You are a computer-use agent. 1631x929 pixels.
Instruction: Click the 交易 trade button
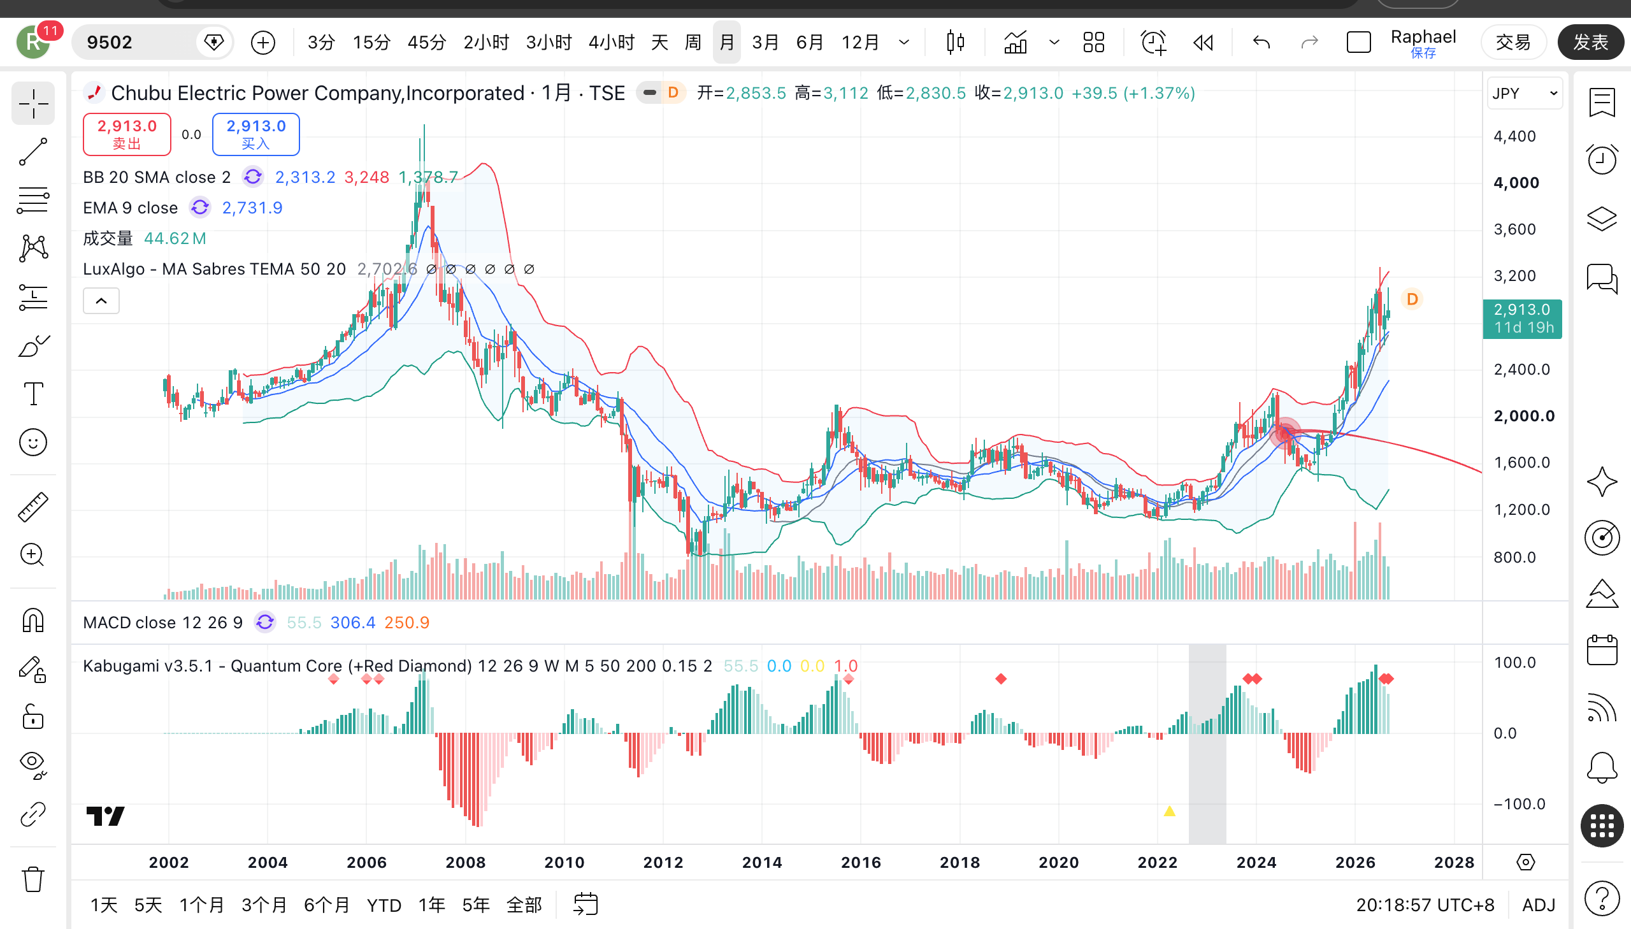point(1514,43)
